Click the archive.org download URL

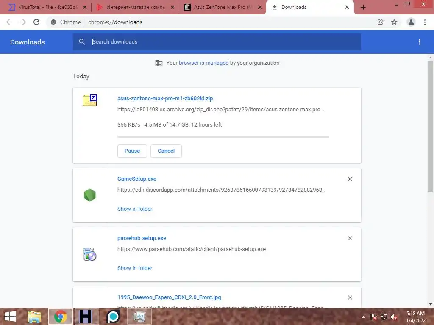[x=221, y=110]
